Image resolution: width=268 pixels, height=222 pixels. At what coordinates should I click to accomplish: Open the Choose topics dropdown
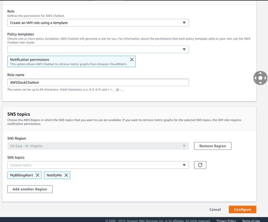coord(98,165)
